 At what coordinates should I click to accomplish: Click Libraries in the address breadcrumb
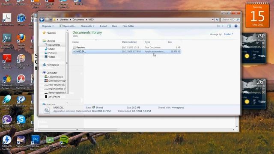point(64,20)
